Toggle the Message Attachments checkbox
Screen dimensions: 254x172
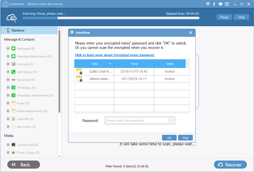point(8,56)
